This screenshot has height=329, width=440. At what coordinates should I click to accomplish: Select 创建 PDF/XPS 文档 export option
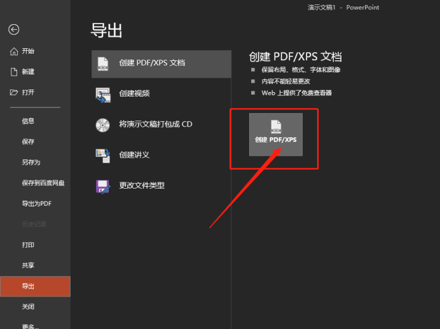(162, 64)
